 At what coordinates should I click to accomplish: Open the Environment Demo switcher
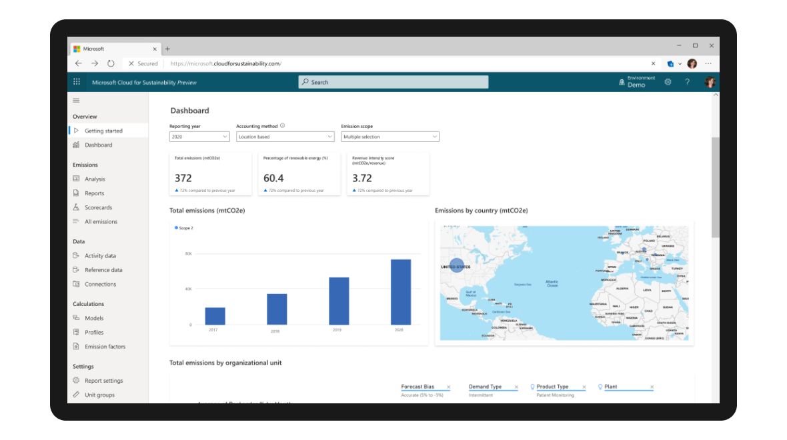636,82
